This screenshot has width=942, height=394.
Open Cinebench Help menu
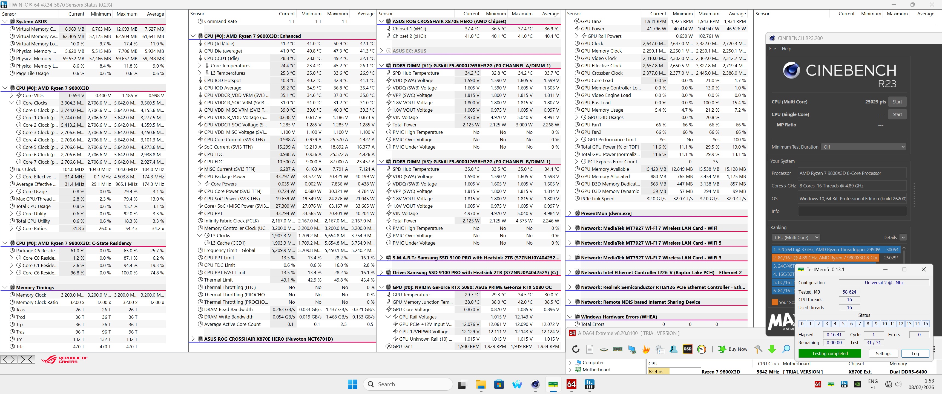pos(786,49)
